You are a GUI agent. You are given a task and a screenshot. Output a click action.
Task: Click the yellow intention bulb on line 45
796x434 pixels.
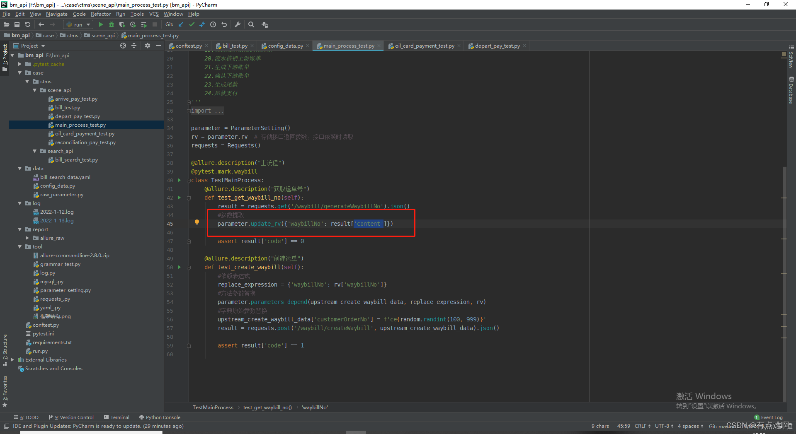tap(197, 223)
